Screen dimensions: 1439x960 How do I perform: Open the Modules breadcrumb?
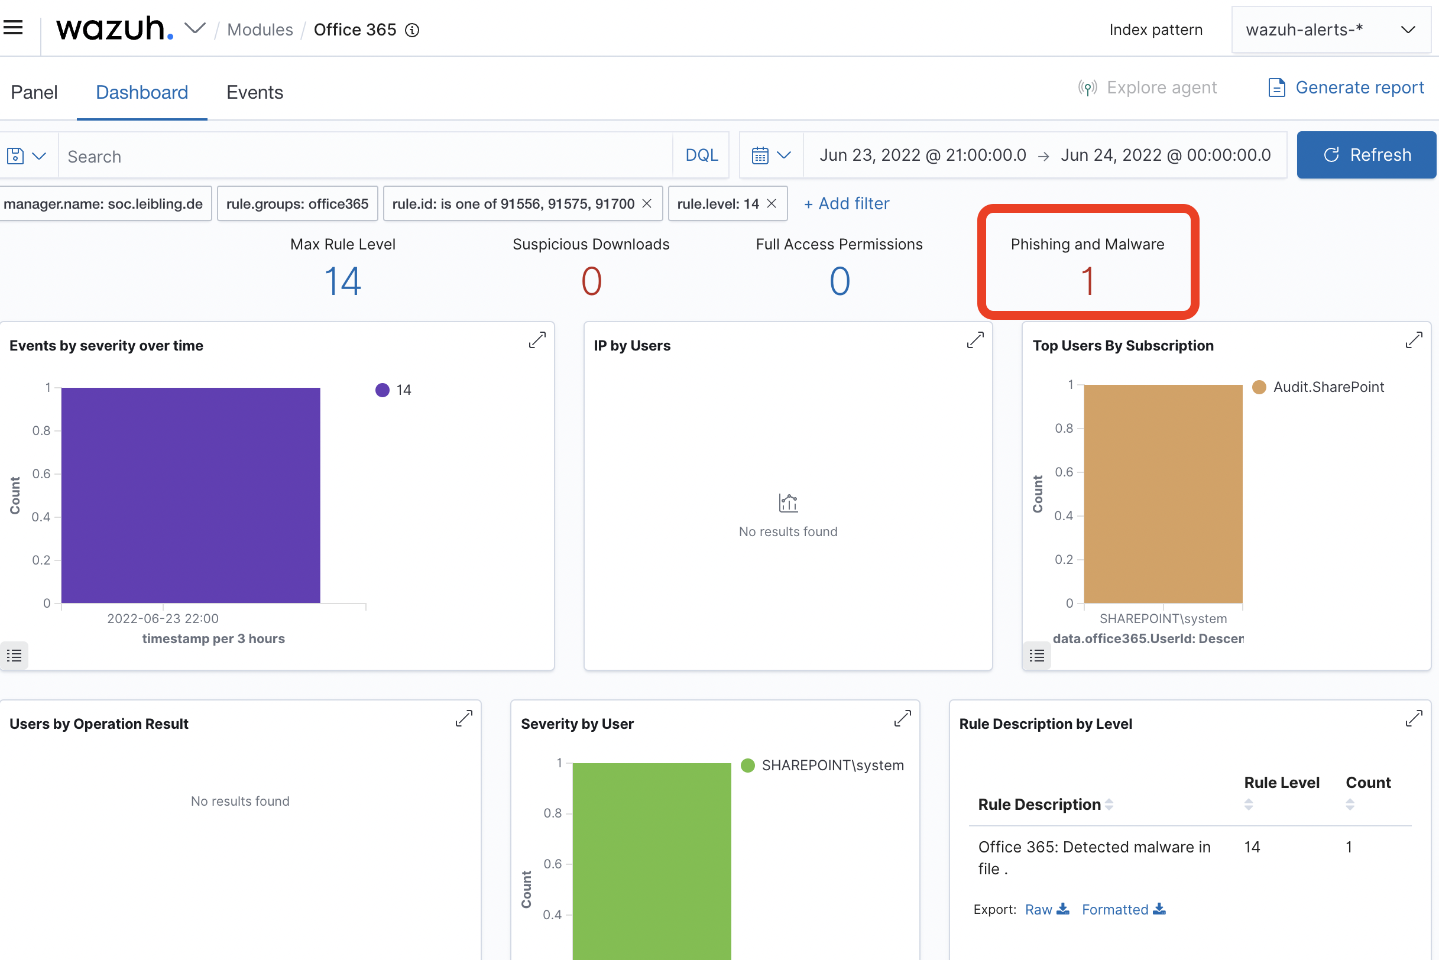point(260,30)
